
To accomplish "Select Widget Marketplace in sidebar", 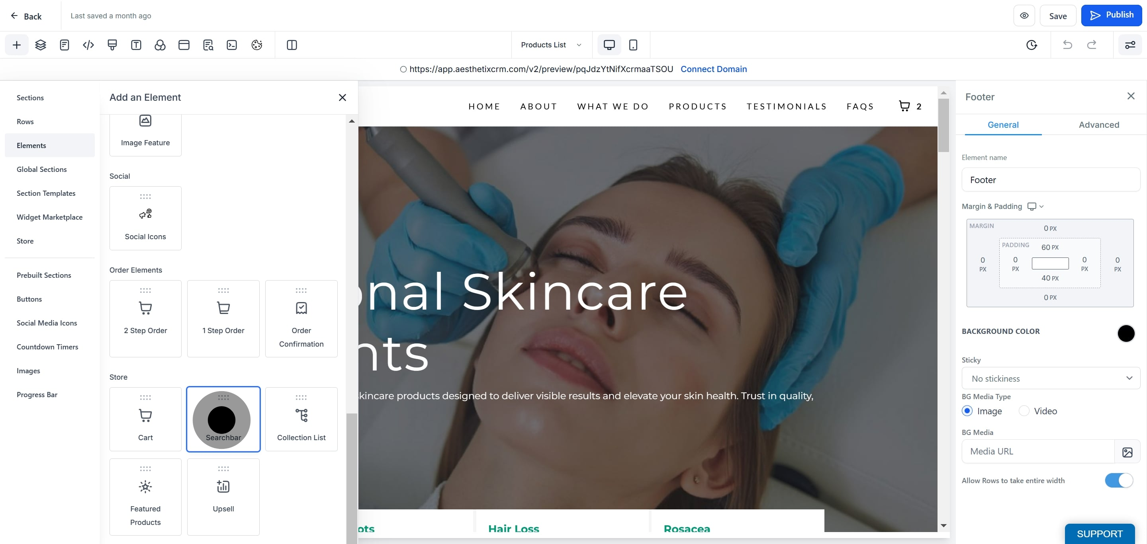I will click(x=49, y=217).
